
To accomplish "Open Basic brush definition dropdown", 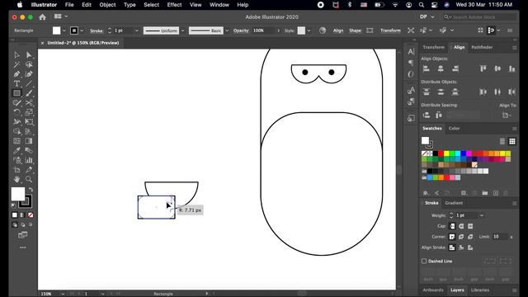I will tap(227, 31).
